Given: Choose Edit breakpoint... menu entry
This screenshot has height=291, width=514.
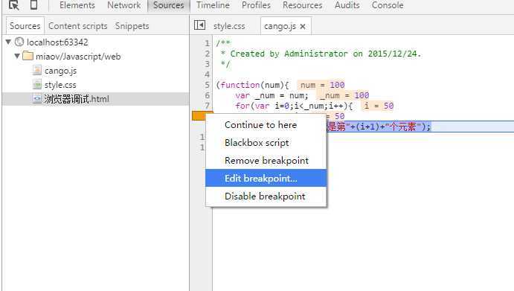Looking at the screenshot, I should pyautogui.click(x=266, y=178).
